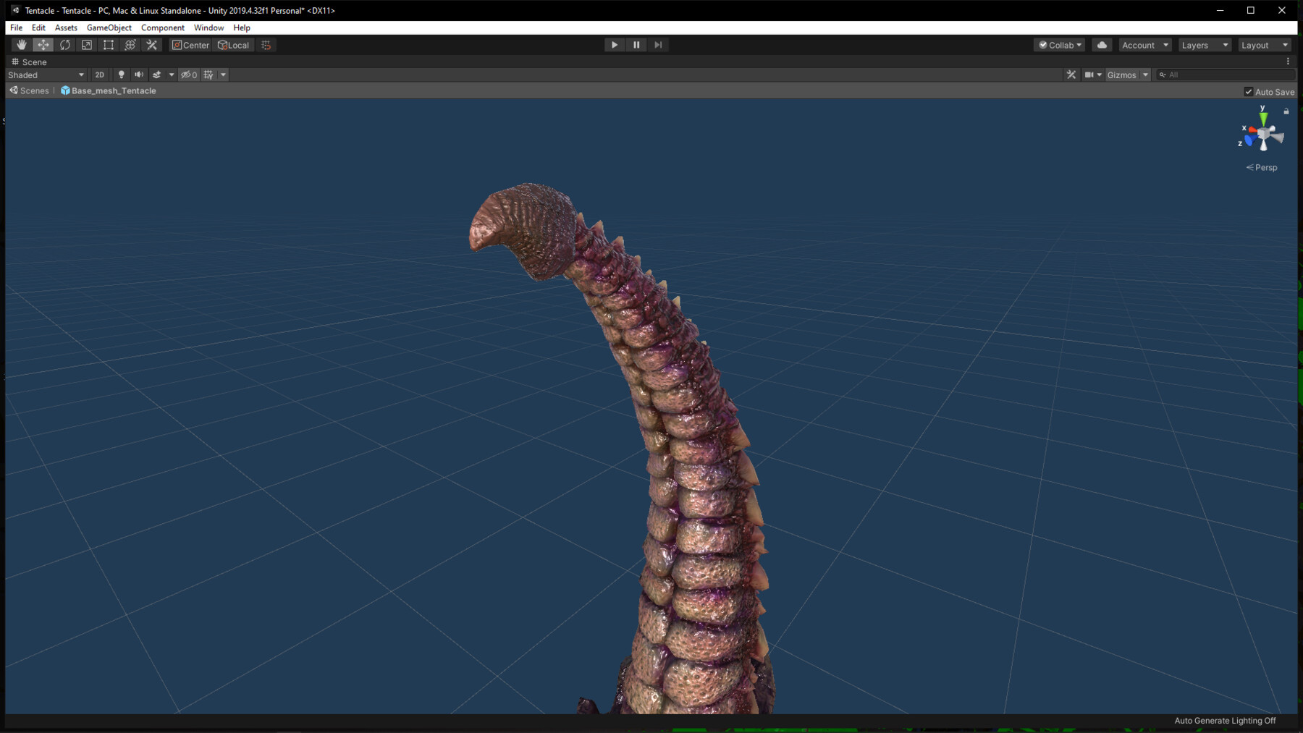Switch to the Scale tool
This screenshot has width=1303, height=733.
(86, 45)
